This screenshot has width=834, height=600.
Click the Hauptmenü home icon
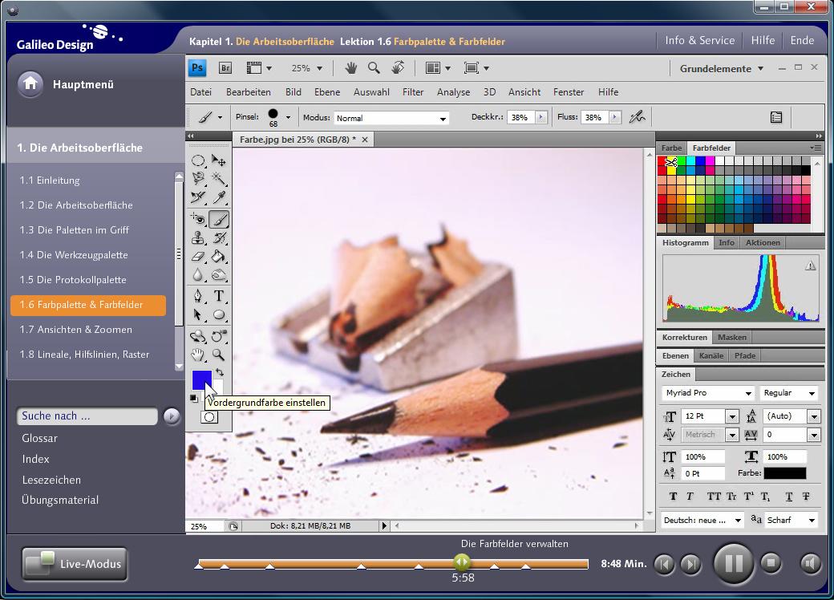pyautogui.click(x=30, y=84)
